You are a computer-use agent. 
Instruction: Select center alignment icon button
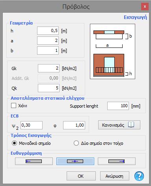(x=75, y=161)
